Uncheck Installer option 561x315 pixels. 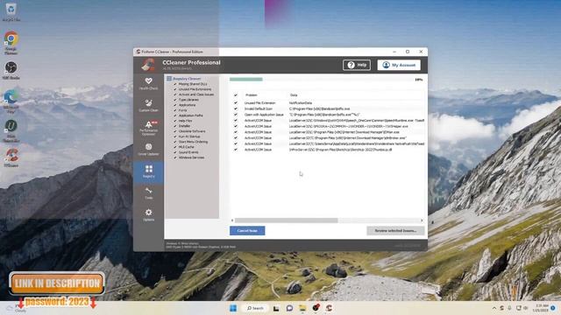pos(175,126)
